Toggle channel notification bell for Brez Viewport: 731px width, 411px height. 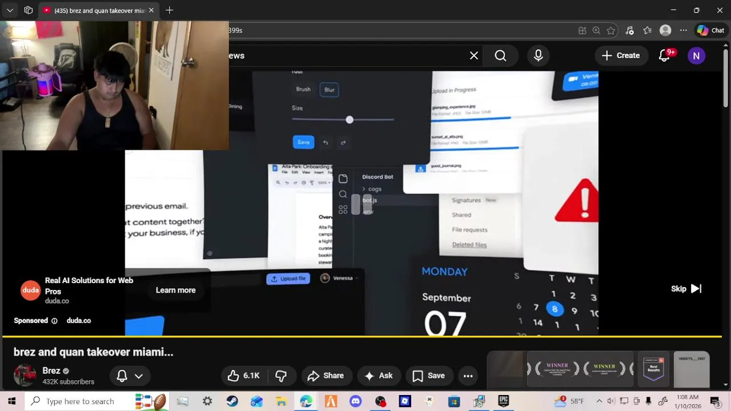[122, 376]
